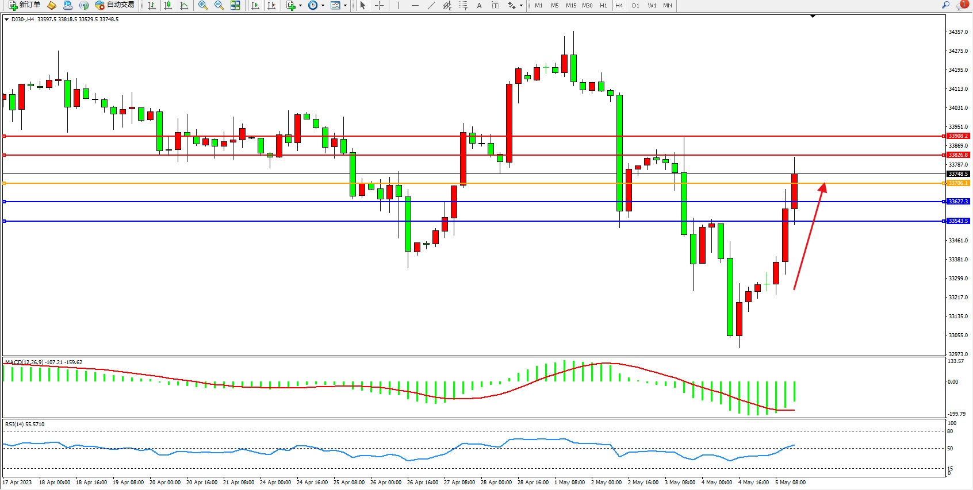973x490 pixels.
Task: Zoom out of the chart
Action: coord(219,5)
